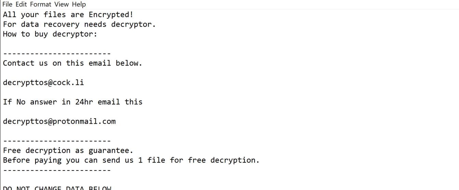Place cursor on the word "Encrypted!"
The height and width of the screenshot is (190, 459).
(x=111, y=15)
